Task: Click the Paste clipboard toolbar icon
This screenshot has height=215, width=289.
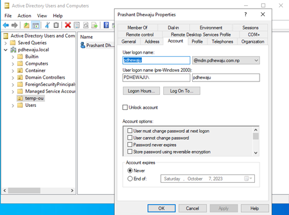Action: [56, 25]
